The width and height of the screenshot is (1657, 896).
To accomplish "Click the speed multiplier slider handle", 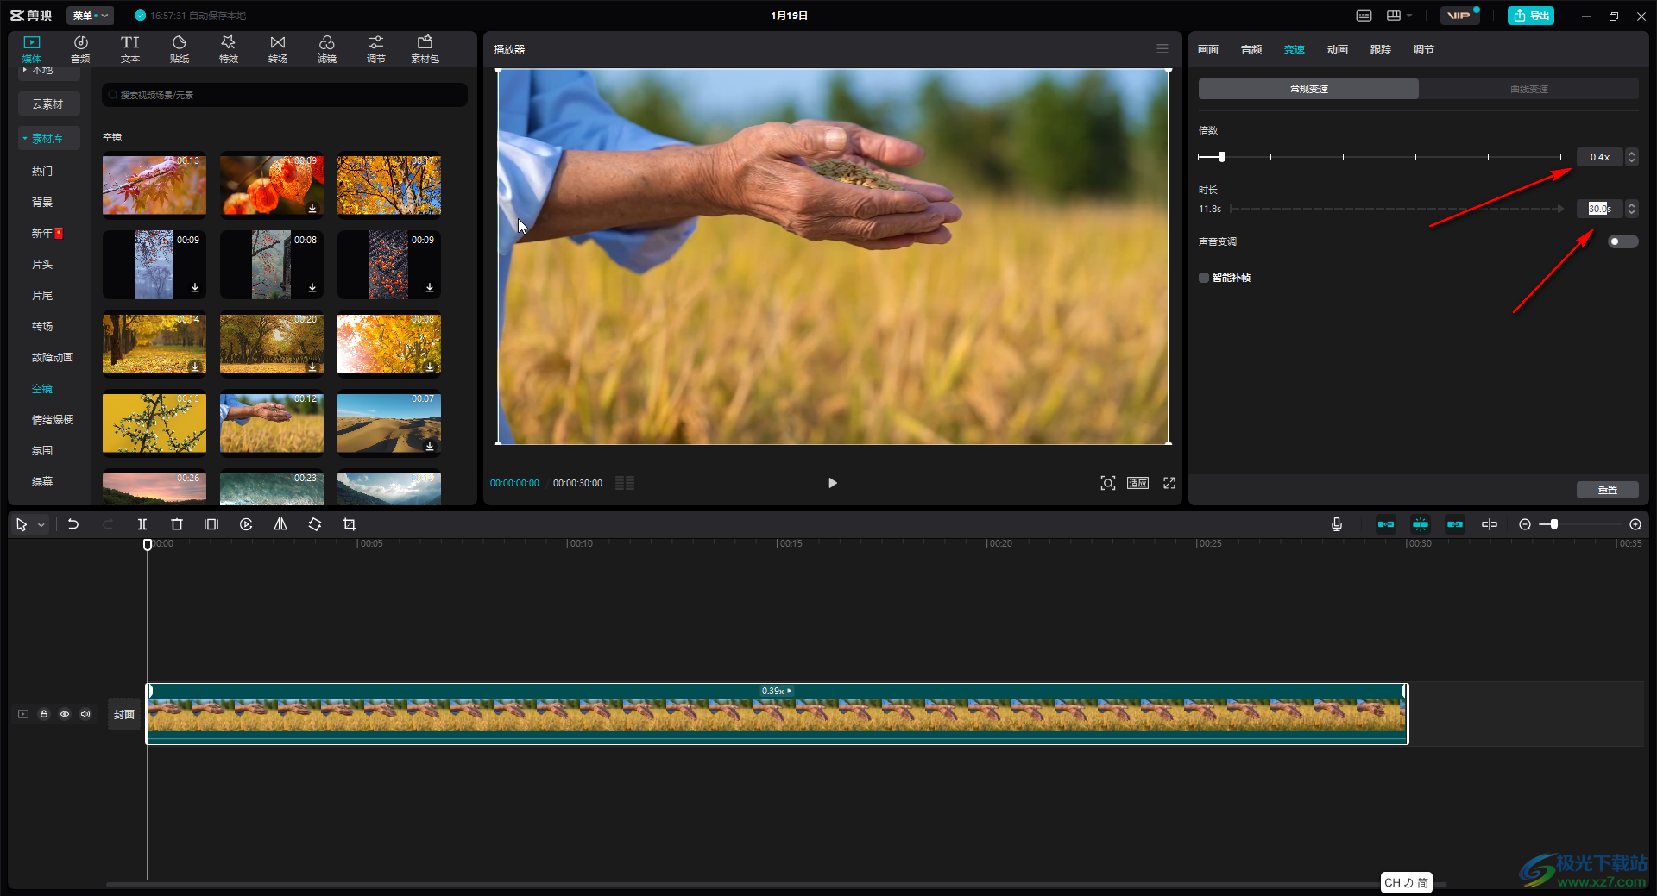I will 1222,157.
